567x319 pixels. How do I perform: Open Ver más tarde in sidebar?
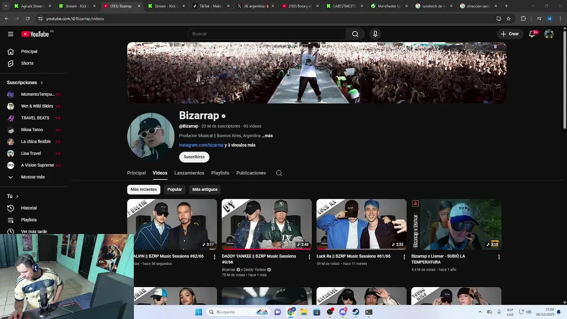(x=34, y=231)
